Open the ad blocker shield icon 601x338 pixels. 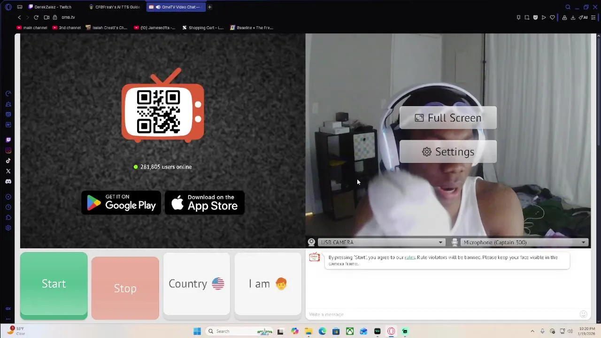point(535,17)
